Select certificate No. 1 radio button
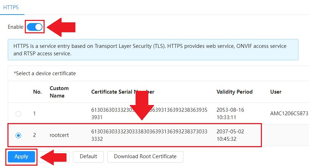This screenshot has width=309, height=166. coord(18,114)
